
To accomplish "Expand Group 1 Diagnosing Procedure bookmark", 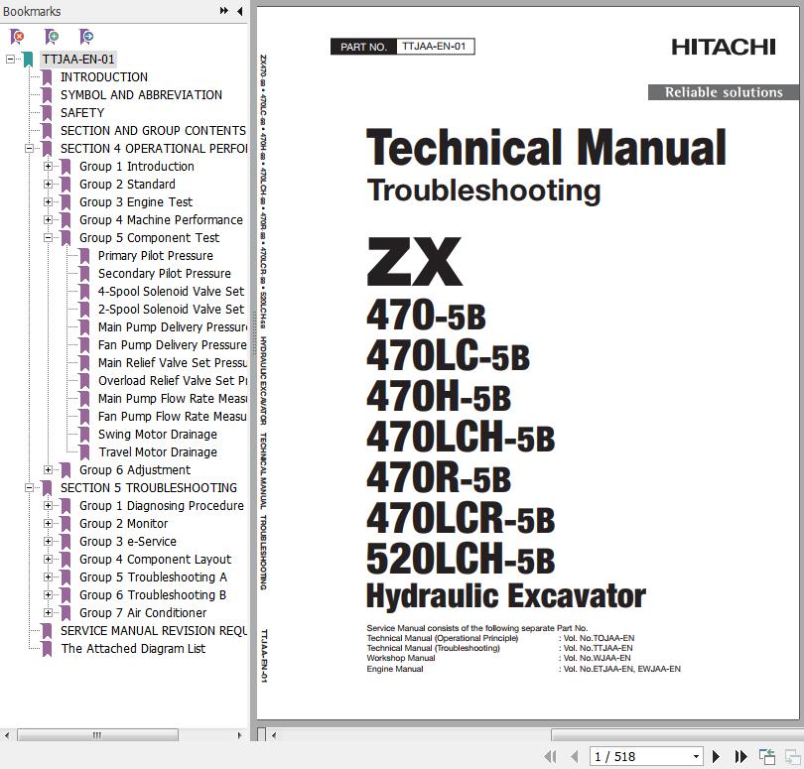I will [x=48, y=506].
